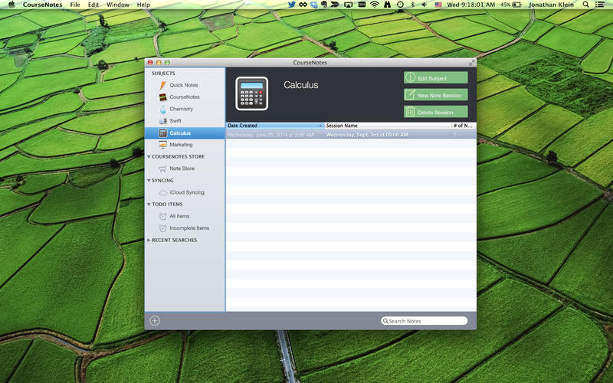Click the Edit Subject button
The height and width of the screenshot is (383, 613).
coord(435,78)
